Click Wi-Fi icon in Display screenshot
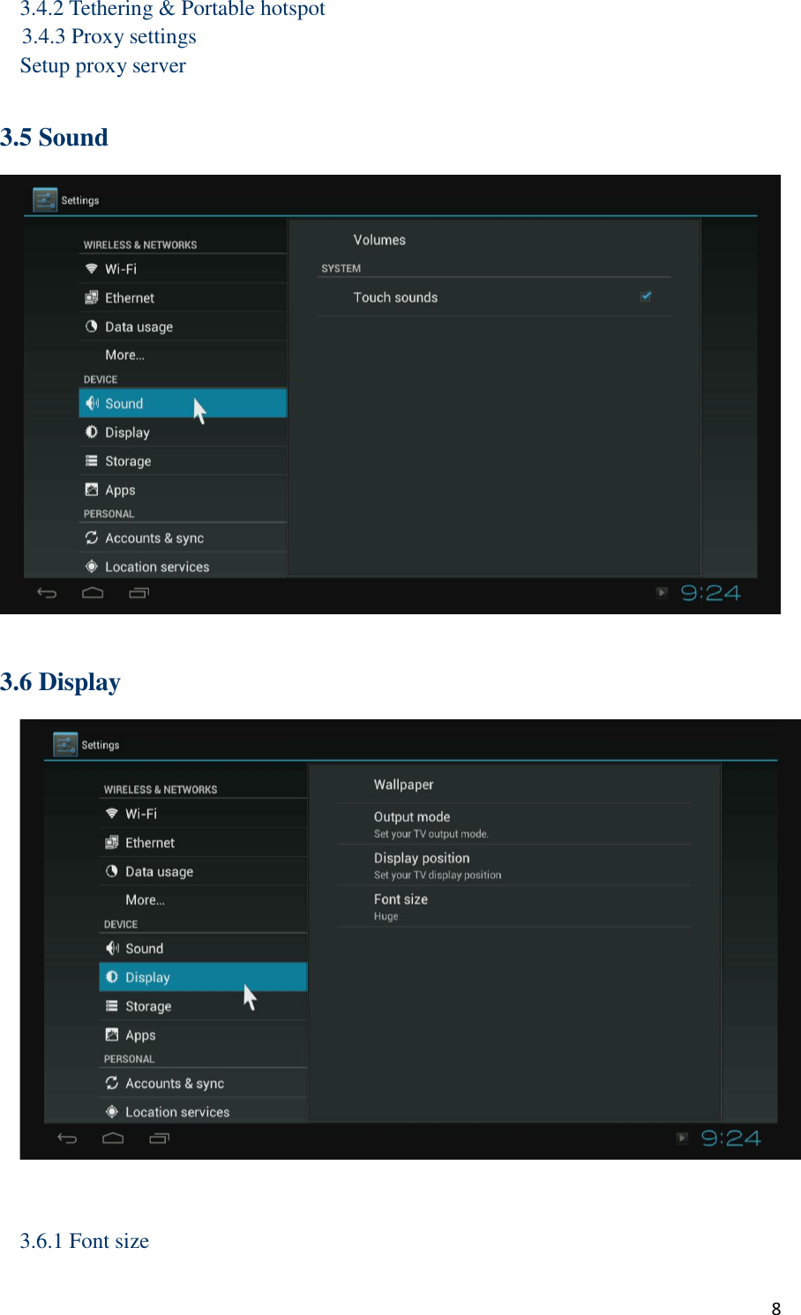This screenshot has height=1315, width=801. [111, 813]
